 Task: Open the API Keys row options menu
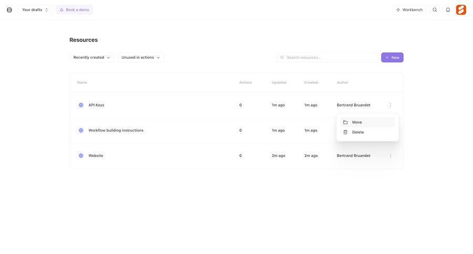(x=390, y=105)
